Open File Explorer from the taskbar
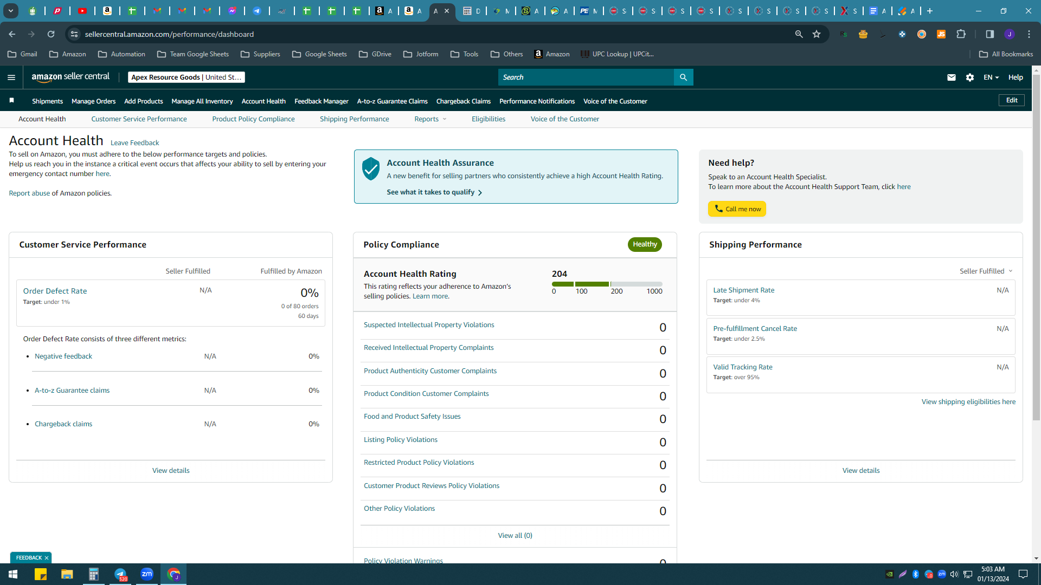Image resolution: width=1041 pixels, height=585 pixels. tap(67, 574)
